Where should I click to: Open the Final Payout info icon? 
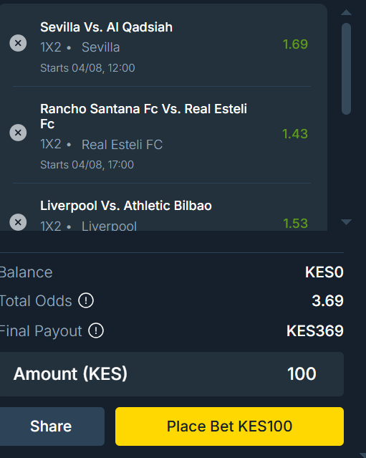coord(96,330)
